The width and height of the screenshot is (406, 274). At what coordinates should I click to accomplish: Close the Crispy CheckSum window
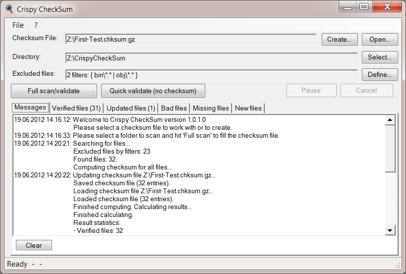point(387,7)
